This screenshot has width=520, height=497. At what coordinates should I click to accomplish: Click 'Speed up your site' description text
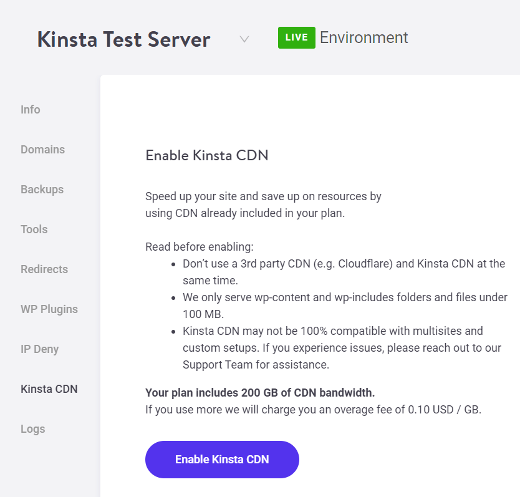pos(263,205)
